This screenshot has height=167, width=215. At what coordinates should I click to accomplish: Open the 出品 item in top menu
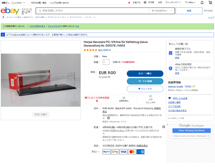pos(160,2)
